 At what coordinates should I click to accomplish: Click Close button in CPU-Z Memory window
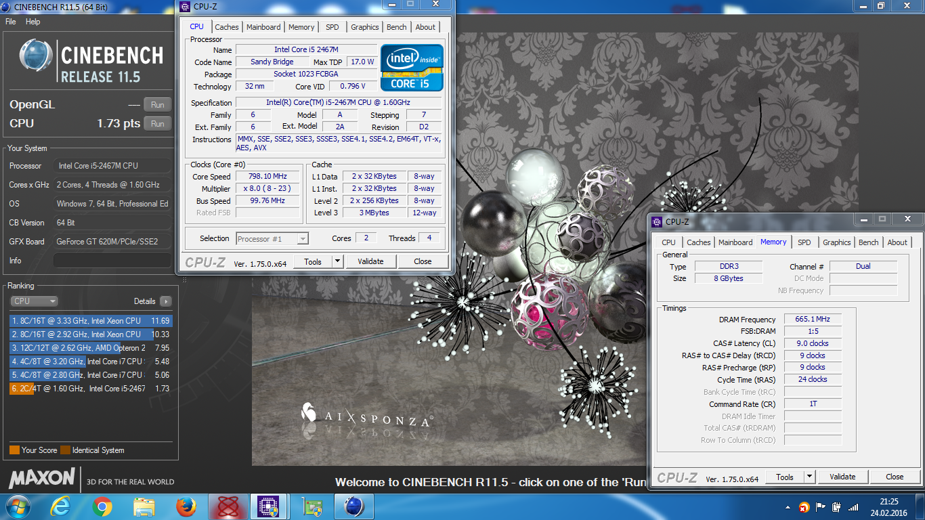pyautogui.click(x=895, y=477)
